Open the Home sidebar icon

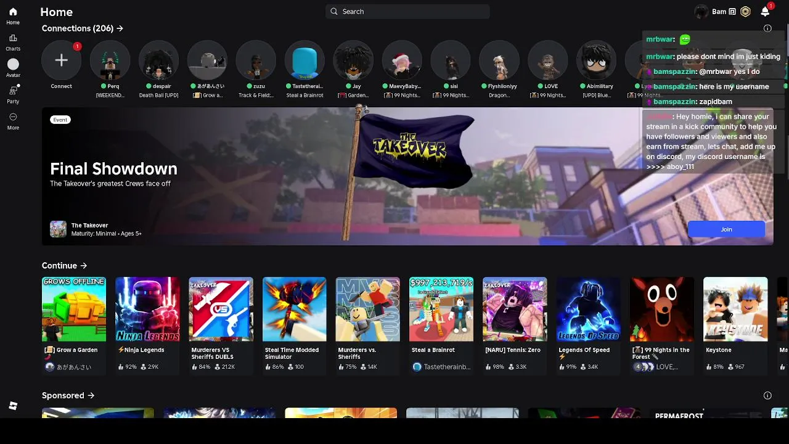coord(13,12)
